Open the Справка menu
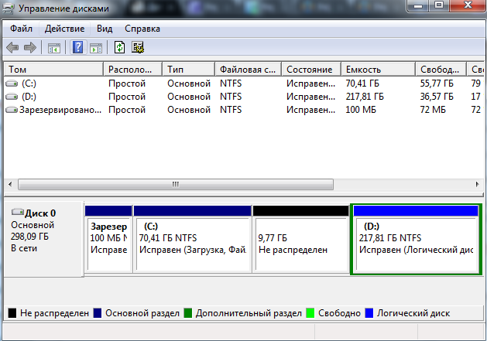Image resolution: width=487 pixels, height=341 pixels. tap(142, 29)
